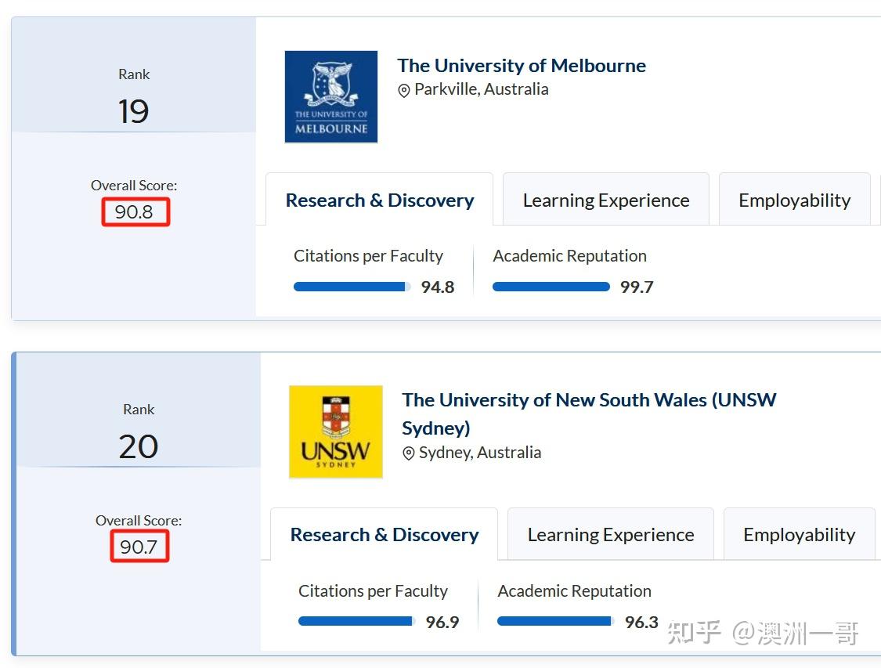
Task: Click the UNSW Sydney yellow logo
Action: pos(335,431)
